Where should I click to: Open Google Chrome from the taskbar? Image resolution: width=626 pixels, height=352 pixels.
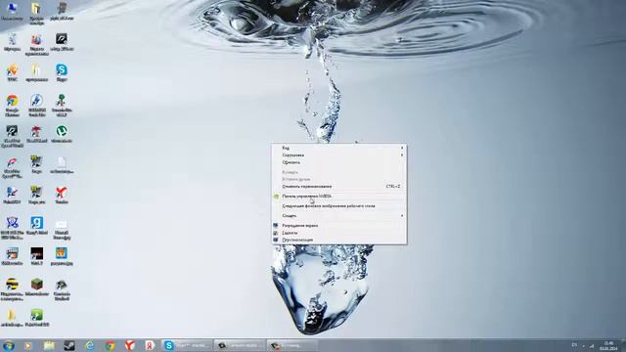click(x=110, y=345)
